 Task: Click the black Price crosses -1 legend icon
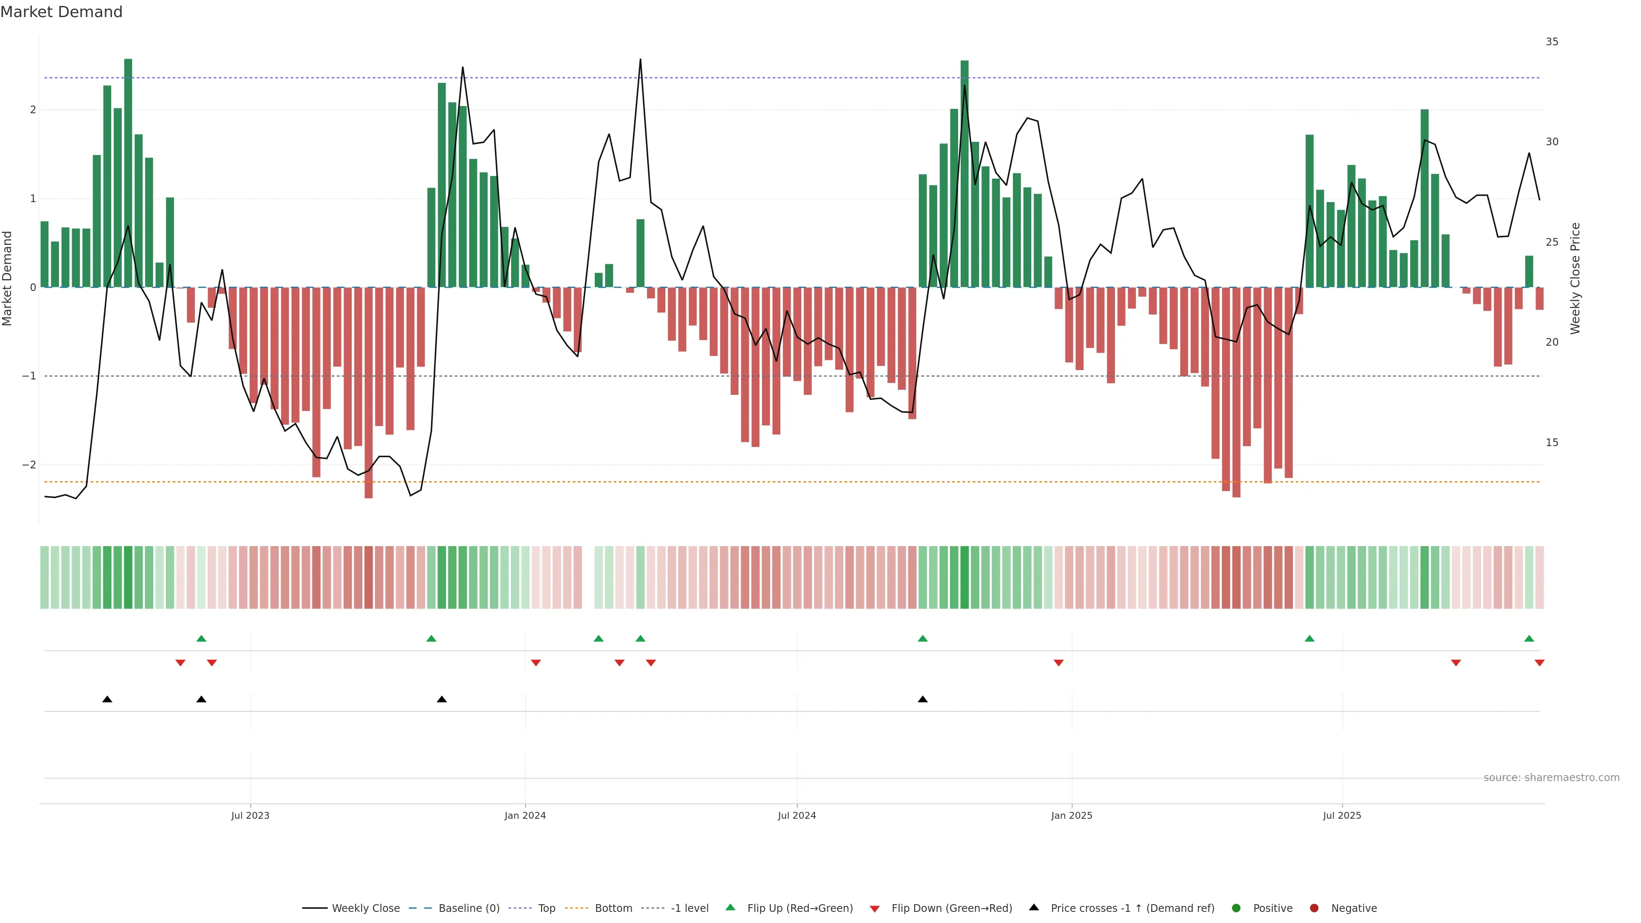pos(1033,907)
